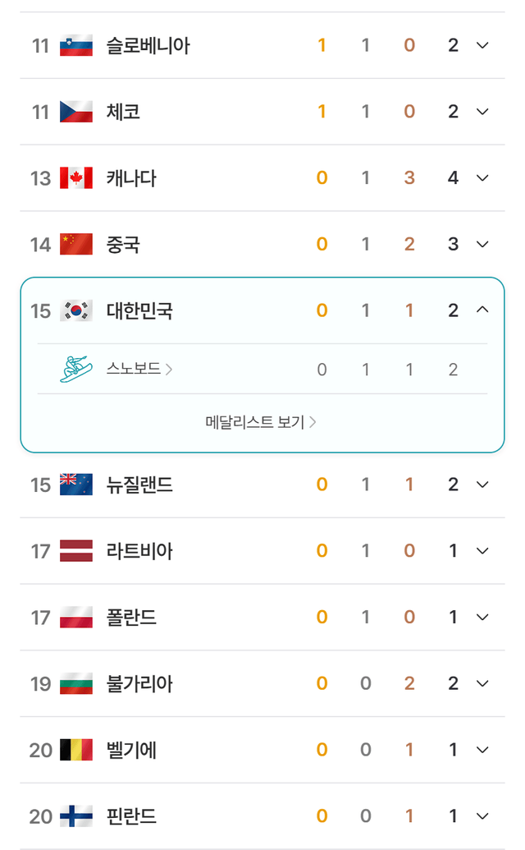The height and width of the screenshot is (850, 525).
Task: Expand the 불가리아 row chevron
Action: 482,683
